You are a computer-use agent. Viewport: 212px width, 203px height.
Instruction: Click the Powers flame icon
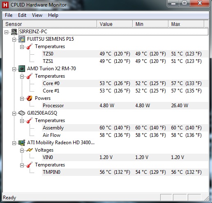(x=30, y=98)
